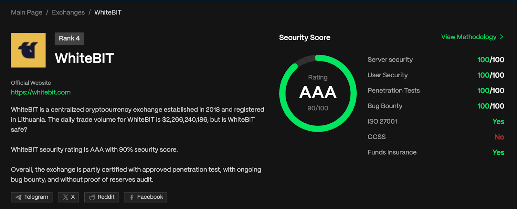The image size is (517, 209).
Task: Click the User Security label
Action: point(387,75)
